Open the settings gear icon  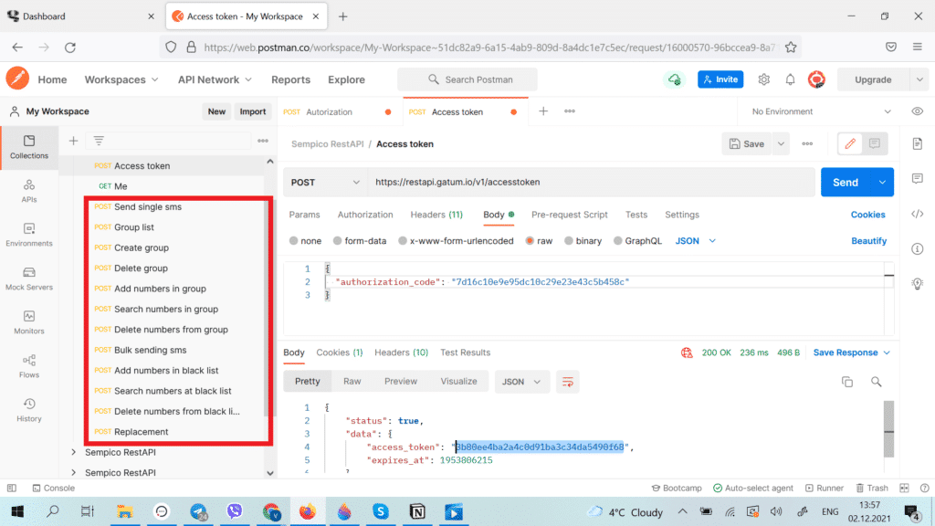(764, 79)
